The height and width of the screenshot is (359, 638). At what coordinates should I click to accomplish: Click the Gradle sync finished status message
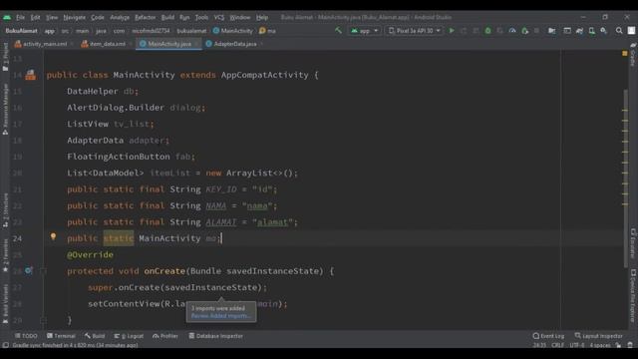[x=76, y=345]
